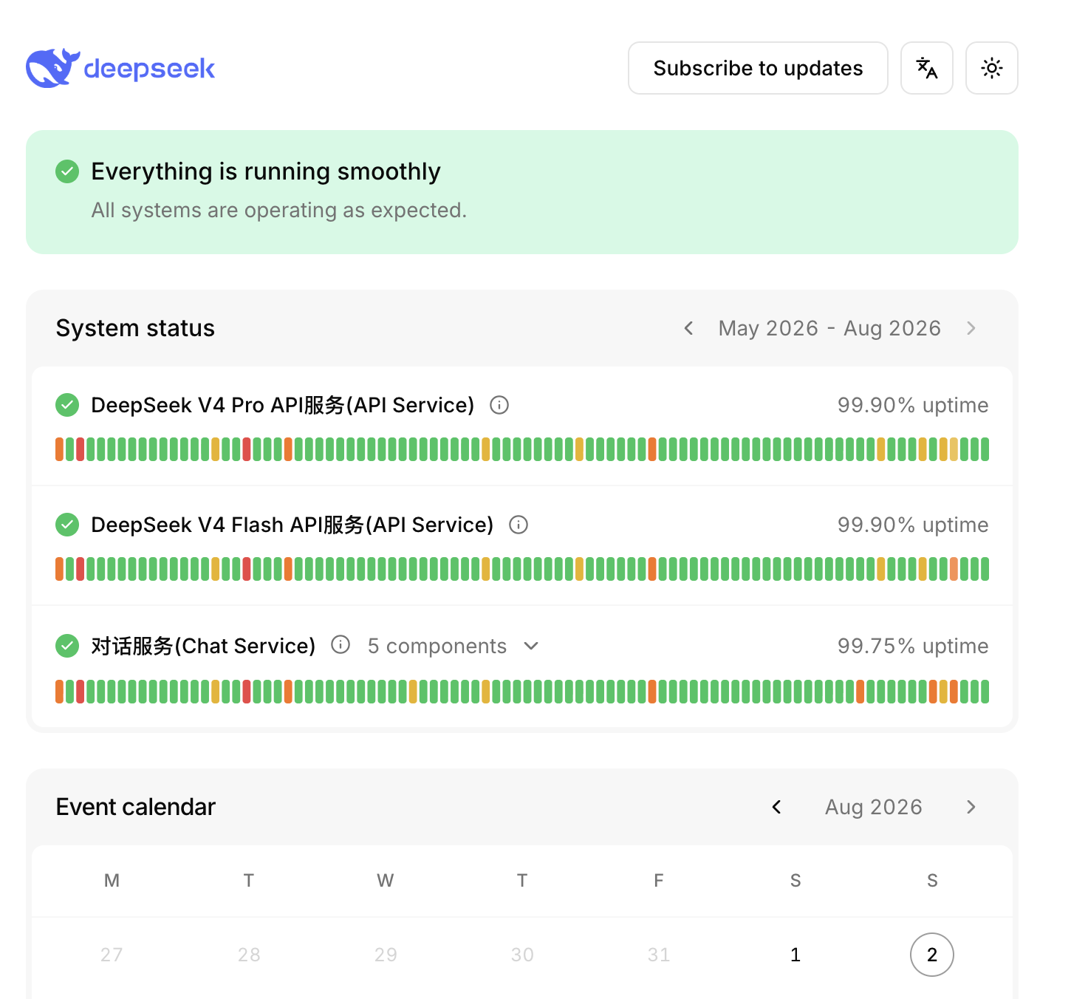Click the Aug 2026 calendar month label
Viewport: 1071px width, 999px height.
coord(874,807)
